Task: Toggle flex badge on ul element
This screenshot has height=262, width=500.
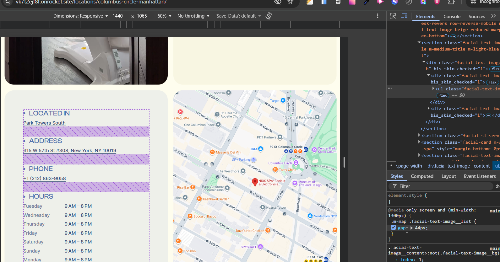Action: [443, 95]
